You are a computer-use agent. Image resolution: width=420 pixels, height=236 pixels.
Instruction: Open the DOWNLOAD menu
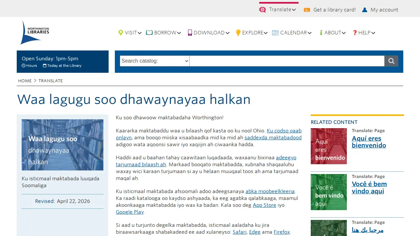click(x=209, y=33)
